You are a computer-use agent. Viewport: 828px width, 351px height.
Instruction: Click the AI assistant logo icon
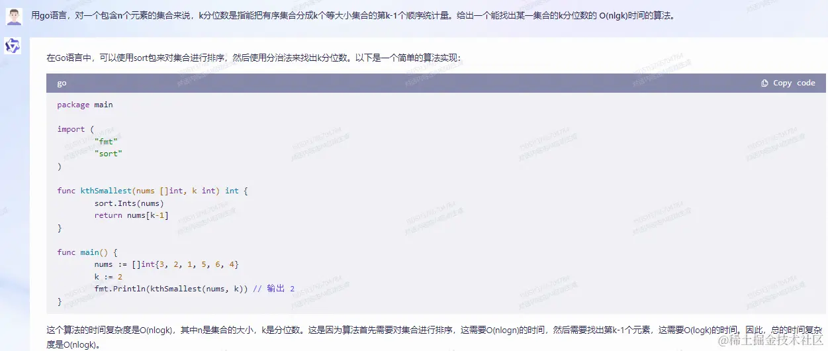coord(13,46)
